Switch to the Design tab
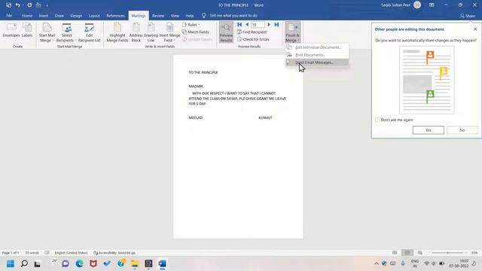 click(x=76, y=16)
